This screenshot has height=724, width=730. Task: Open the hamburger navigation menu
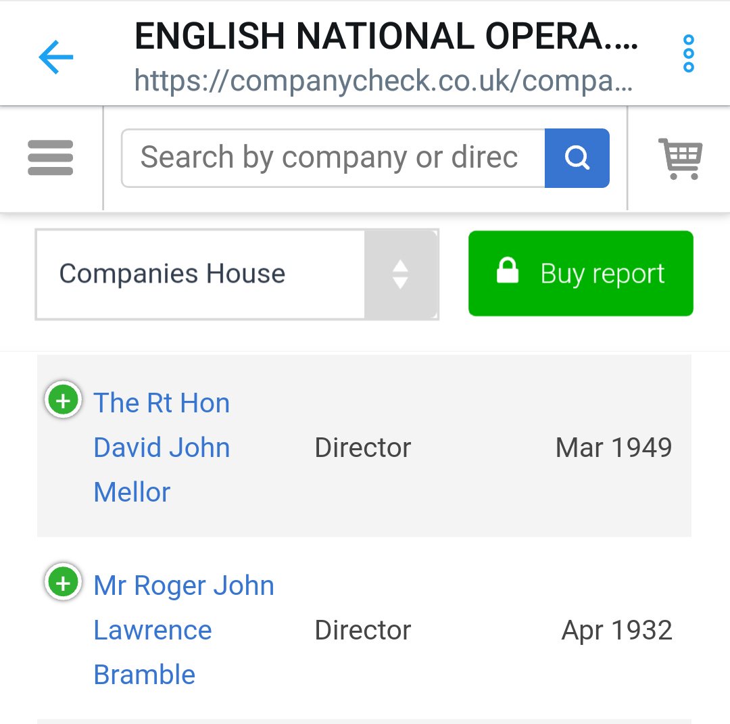coord(51,158)
